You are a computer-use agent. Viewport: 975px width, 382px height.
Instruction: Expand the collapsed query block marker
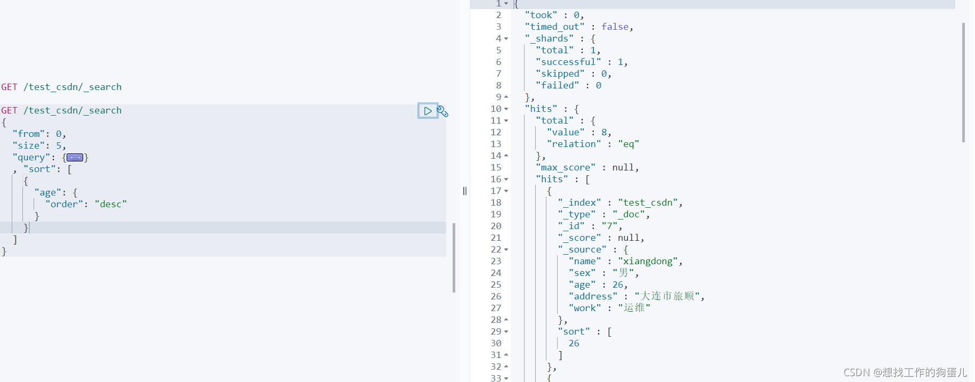(x=75, y=158)
